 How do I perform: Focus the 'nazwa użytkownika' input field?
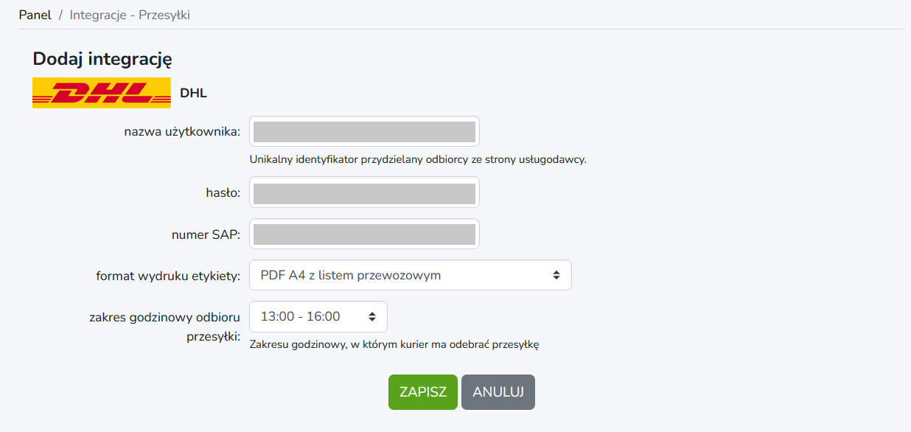(365, 131)
